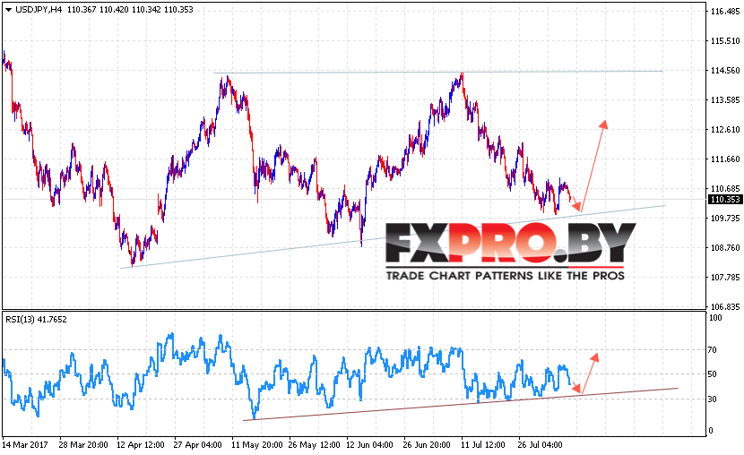Click the 11 Jul 12:00 date label
Image resolution: width=744 pixels, height=455 pixels.
[482, 445]
